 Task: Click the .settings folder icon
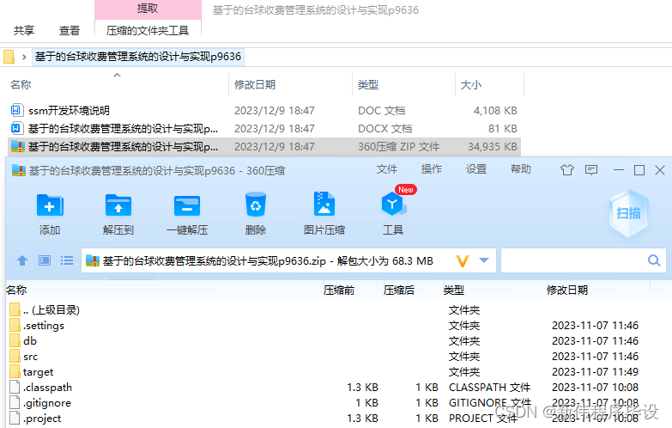point(15,325)
